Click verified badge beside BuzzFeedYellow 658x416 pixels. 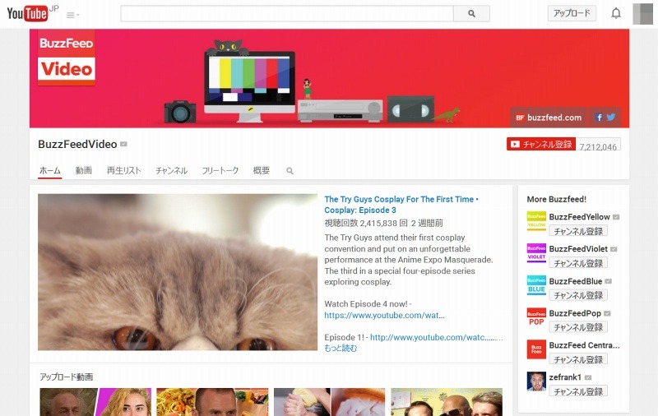[616, 217]
